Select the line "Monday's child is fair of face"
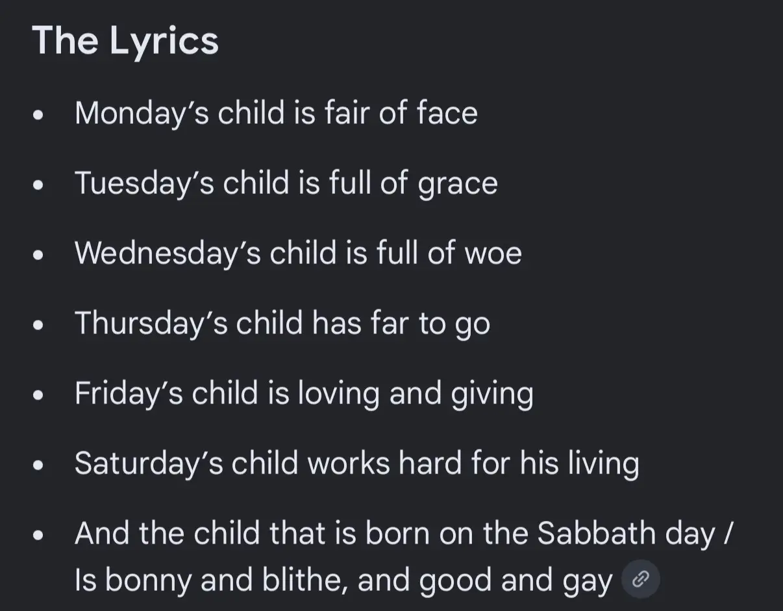 pos(276,113)
